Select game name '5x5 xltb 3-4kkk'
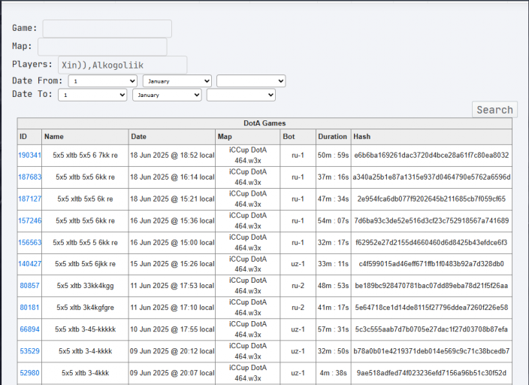 (86, 373)
